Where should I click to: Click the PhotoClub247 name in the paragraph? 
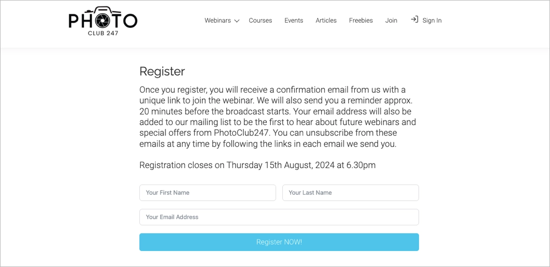[x=241, y=133]
